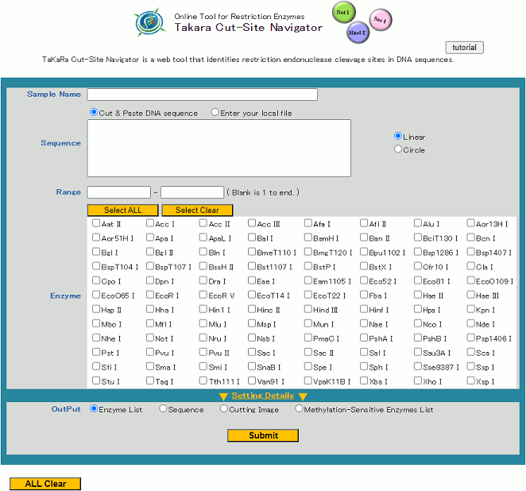Image resolution: width=526 pixels, height=491 pixels.
Task: Click the Submit button
Action: click(x=263, y=435)
